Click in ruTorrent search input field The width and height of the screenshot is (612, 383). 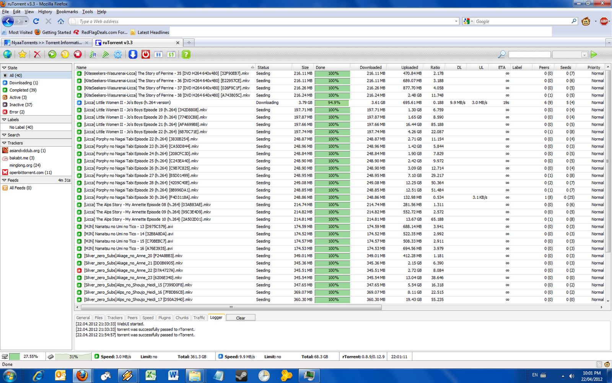point(529,54)
